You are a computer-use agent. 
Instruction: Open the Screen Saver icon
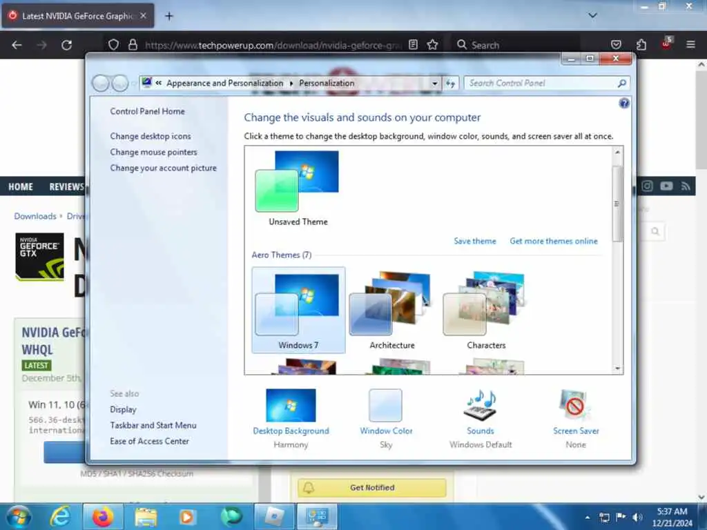coord(575,405)
